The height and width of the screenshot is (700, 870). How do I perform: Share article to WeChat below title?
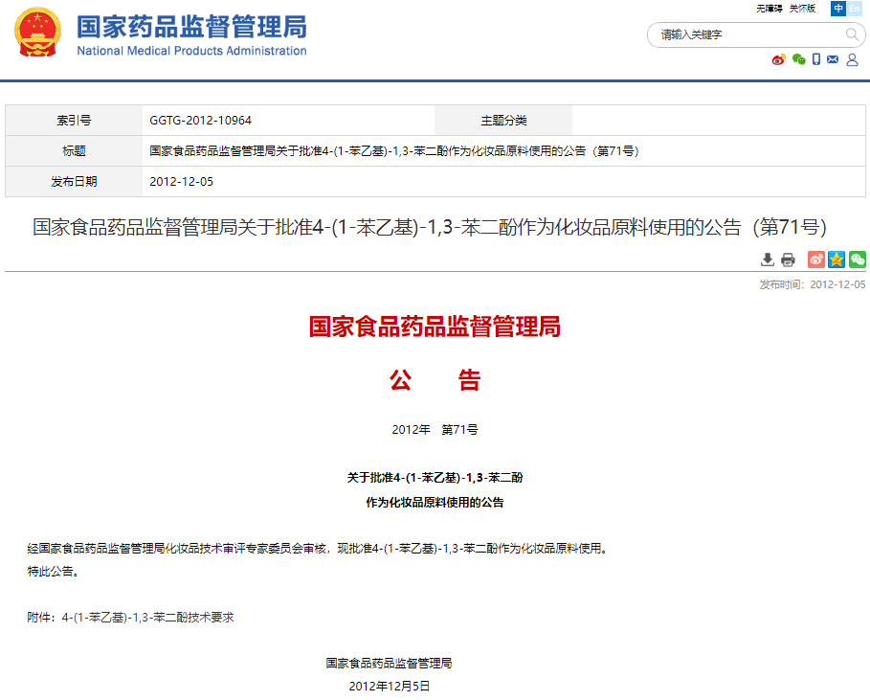(x=858, y=260)
